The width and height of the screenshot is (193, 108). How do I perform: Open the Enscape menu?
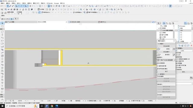[56, 3]
